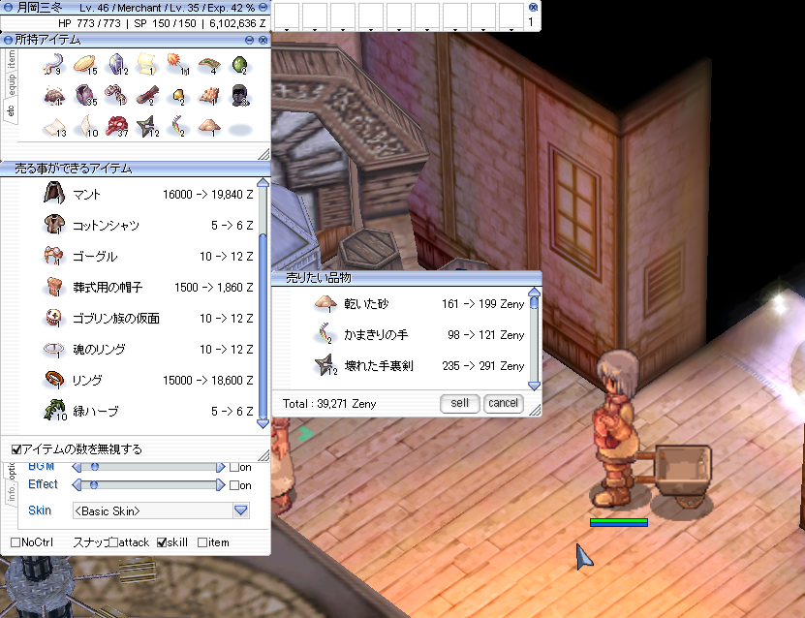This screenshot has height=618, width=805.
Task: Click 魂のリング row in sellable list
Action: (148, 349)
